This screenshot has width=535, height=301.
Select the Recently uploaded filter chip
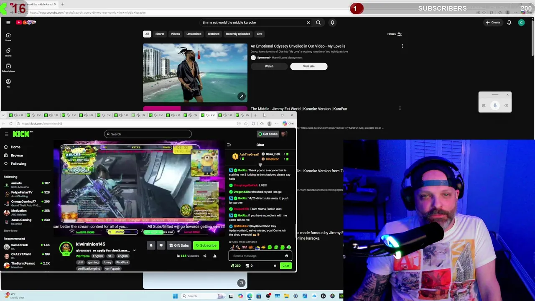[x=238, y=34]
